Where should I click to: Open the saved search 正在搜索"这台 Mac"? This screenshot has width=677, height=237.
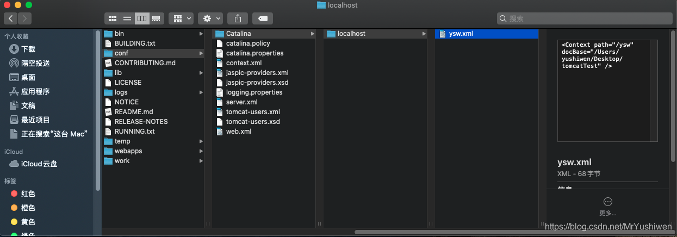[49, 134]
